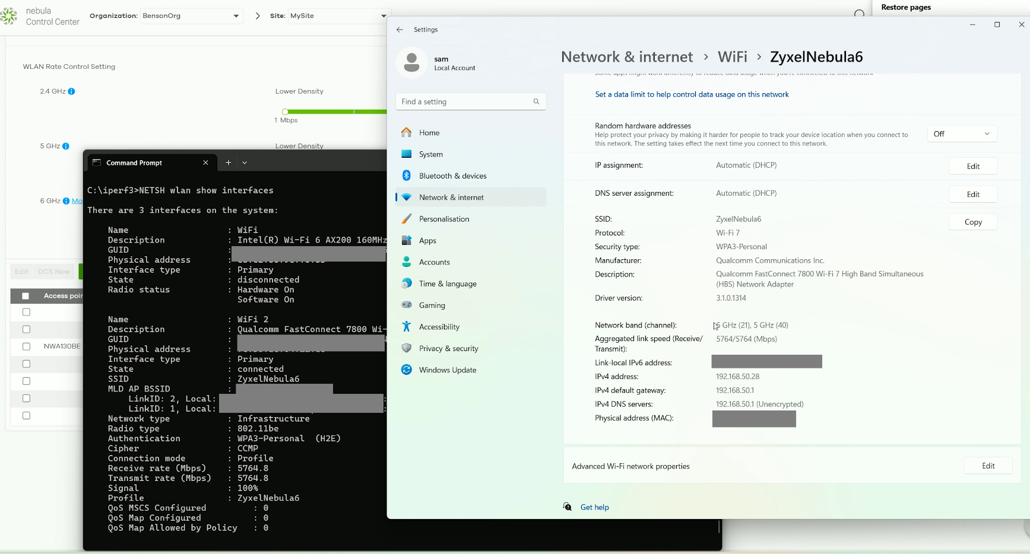Tick the second access point row checkbox
The image size is (1030, 554).
coord(26,329)
